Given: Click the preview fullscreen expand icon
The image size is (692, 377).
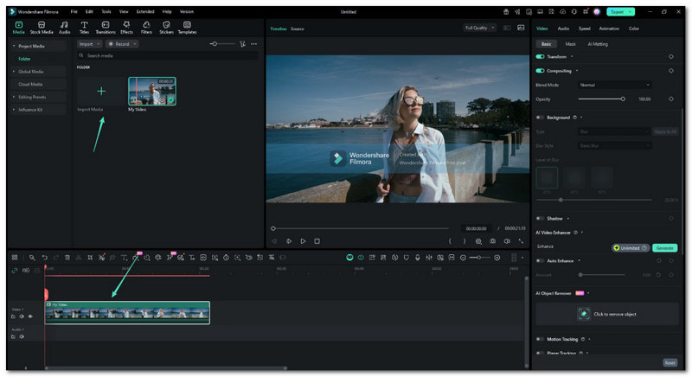Looking at the screenshot, I should tap(522, 241).
